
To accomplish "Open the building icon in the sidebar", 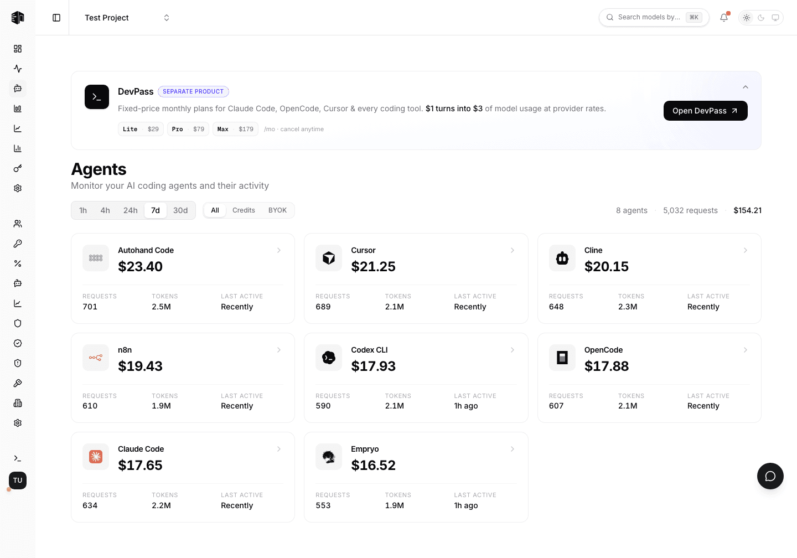I will (18, 403).
